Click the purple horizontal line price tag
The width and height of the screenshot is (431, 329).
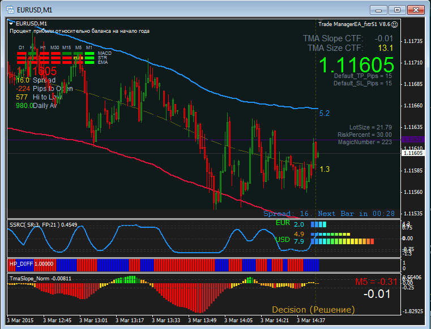coord(413,140)
